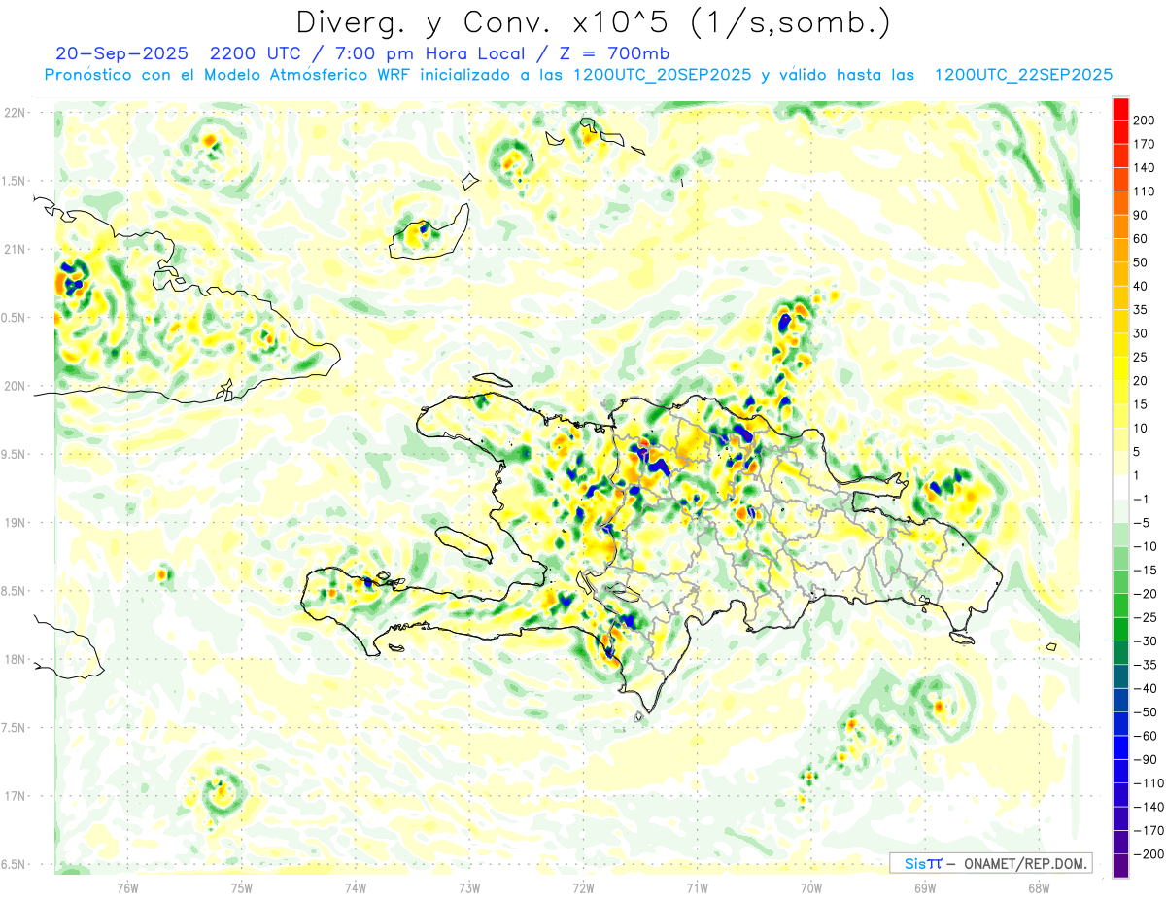Click the 70W longitude axis label
This screenshot has width=1166, height=901.
point(810,888)
